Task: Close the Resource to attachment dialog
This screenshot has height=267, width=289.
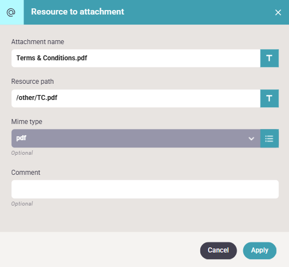Action: click(278, 12)
